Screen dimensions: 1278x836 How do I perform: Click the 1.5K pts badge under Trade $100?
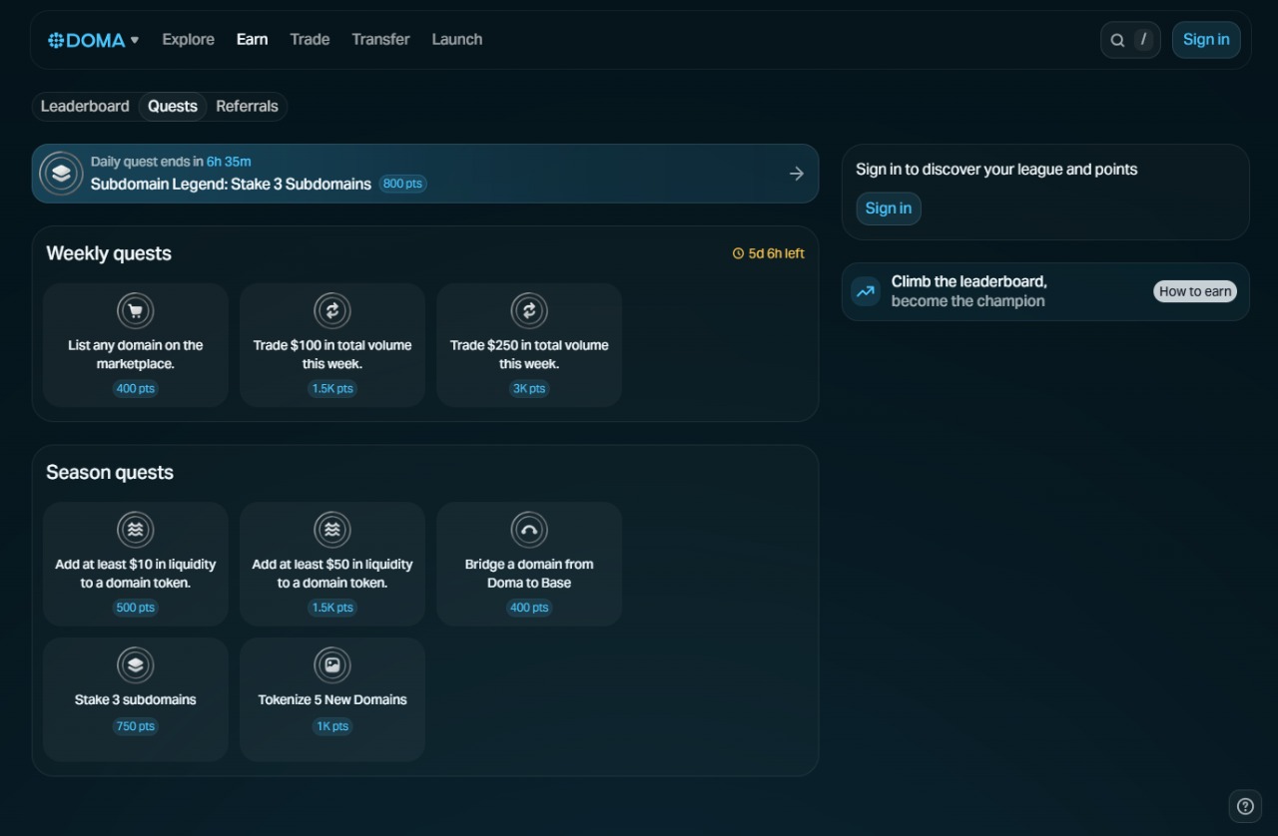(332, 388)
